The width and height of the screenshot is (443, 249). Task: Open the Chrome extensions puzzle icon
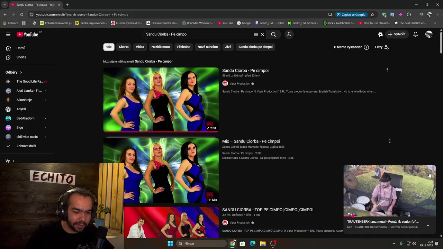pos(409,15)
